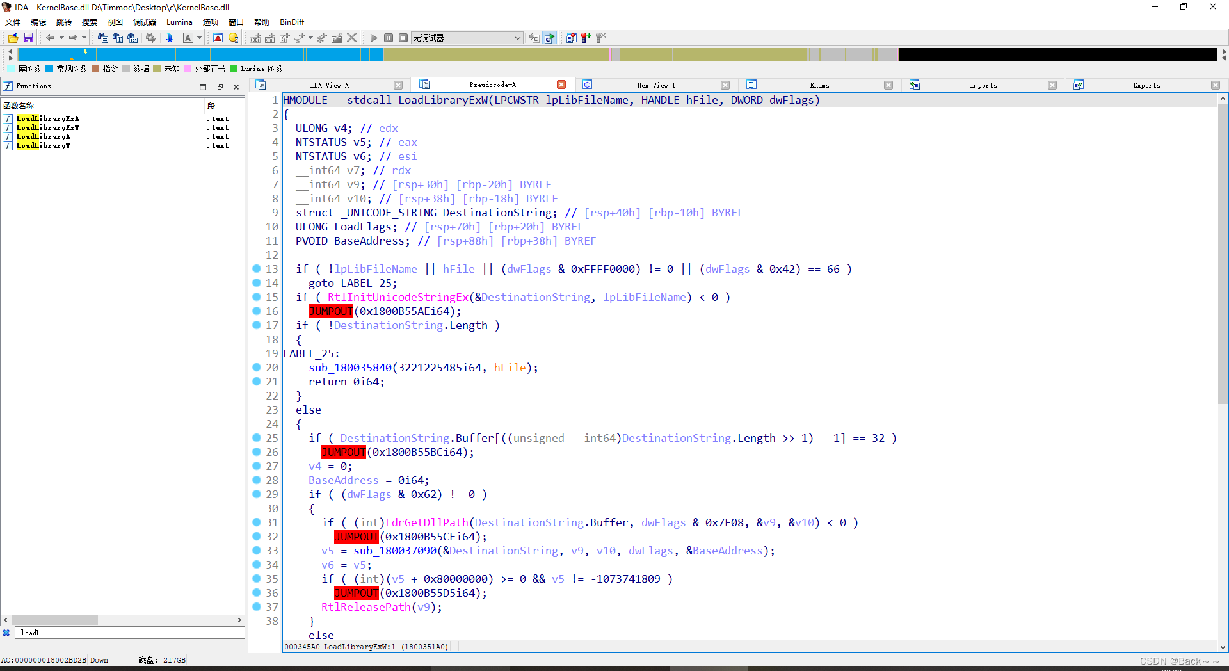Click the convert-to-CODE toolbar icon
This screenshot has width=1229, height=671.
tap(255, 38)
